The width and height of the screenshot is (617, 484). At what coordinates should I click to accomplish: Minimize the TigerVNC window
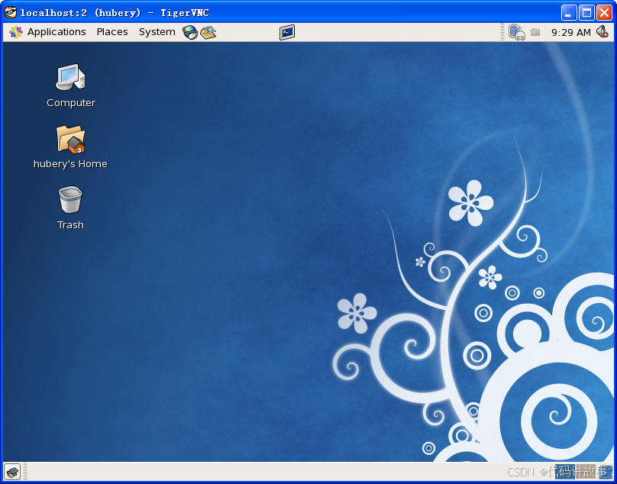coord(569,12)
